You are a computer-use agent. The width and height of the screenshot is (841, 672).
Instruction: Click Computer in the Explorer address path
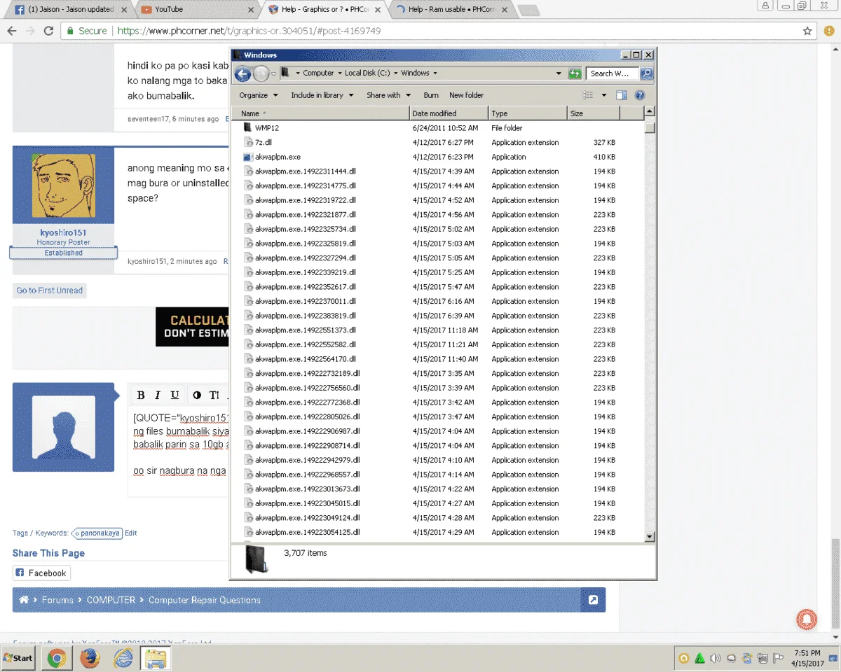(x=318, y=73)
